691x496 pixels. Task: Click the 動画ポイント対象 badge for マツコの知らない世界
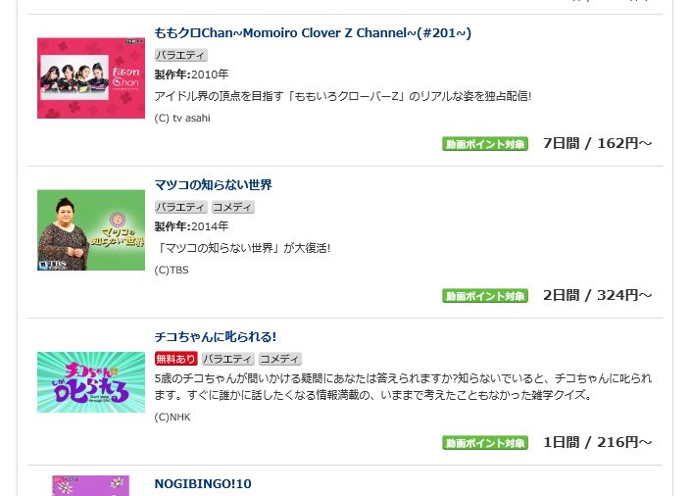tap(485, 296)
